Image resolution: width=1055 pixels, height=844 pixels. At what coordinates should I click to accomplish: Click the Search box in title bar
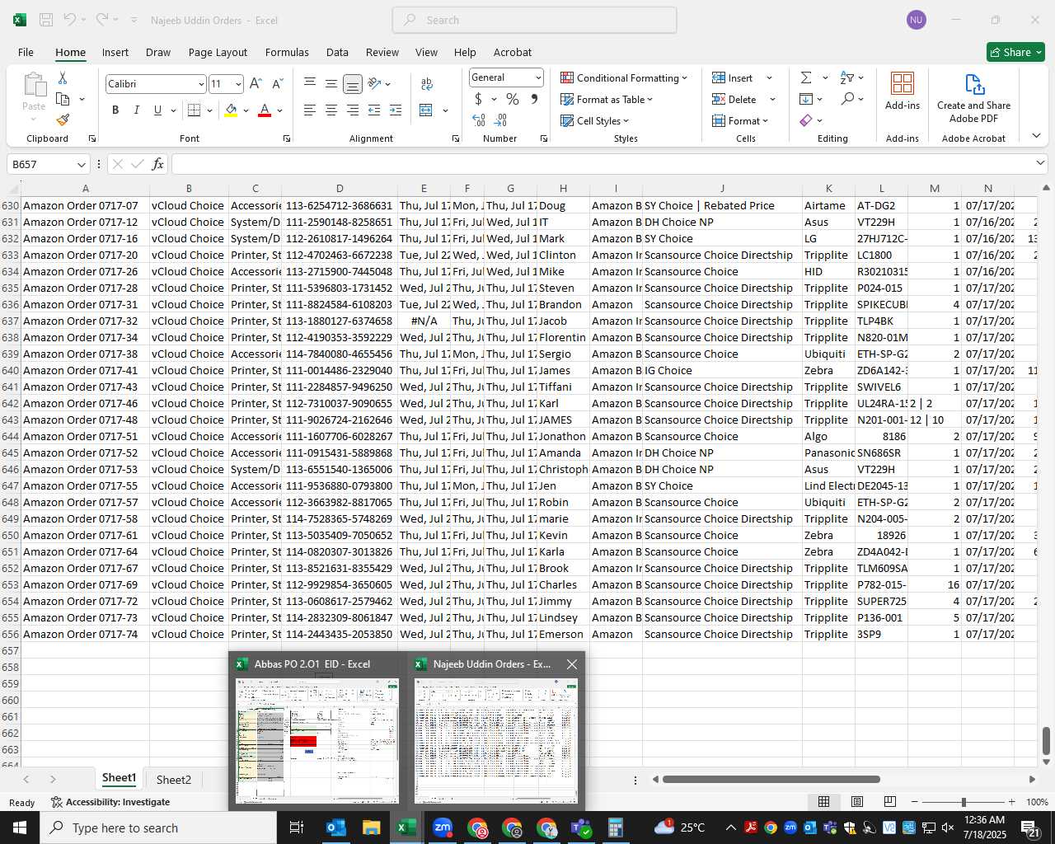click(534, 20)
